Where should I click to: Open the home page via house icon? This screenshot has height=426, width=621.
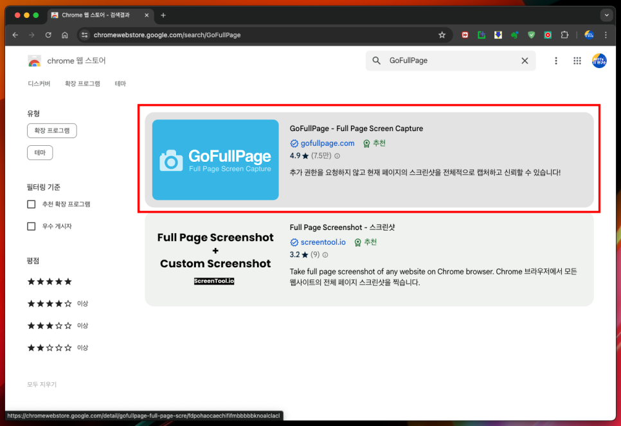point(65,35)
